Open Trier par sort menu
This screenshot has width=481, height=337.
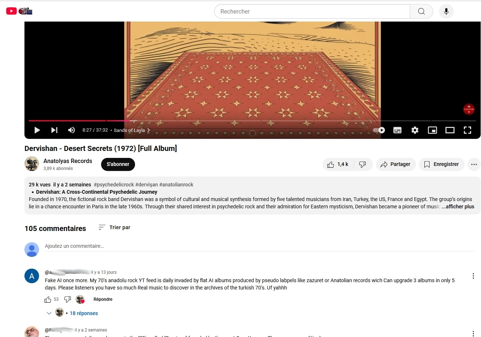click(114, 227)
